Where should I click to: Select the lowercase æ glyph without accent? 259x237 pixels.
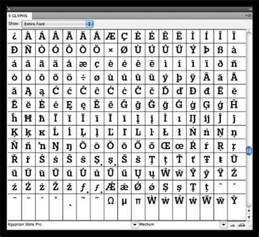point(83,64)
